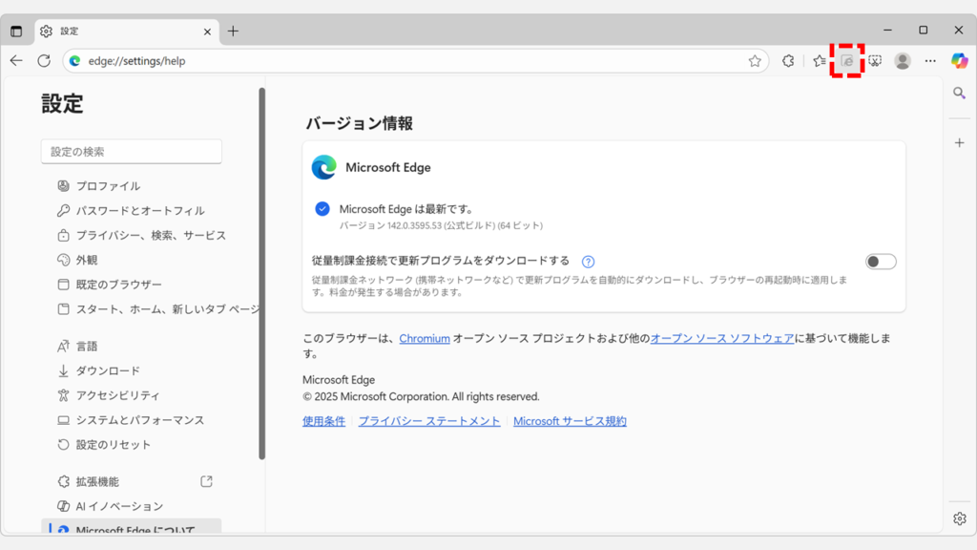Open the Copilot sidebar

(958, 60)
